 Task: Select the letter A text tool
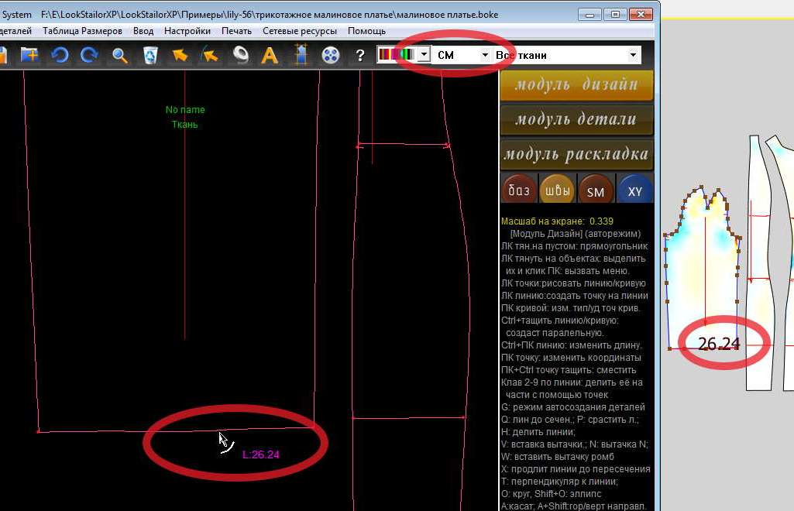(270, 55)
